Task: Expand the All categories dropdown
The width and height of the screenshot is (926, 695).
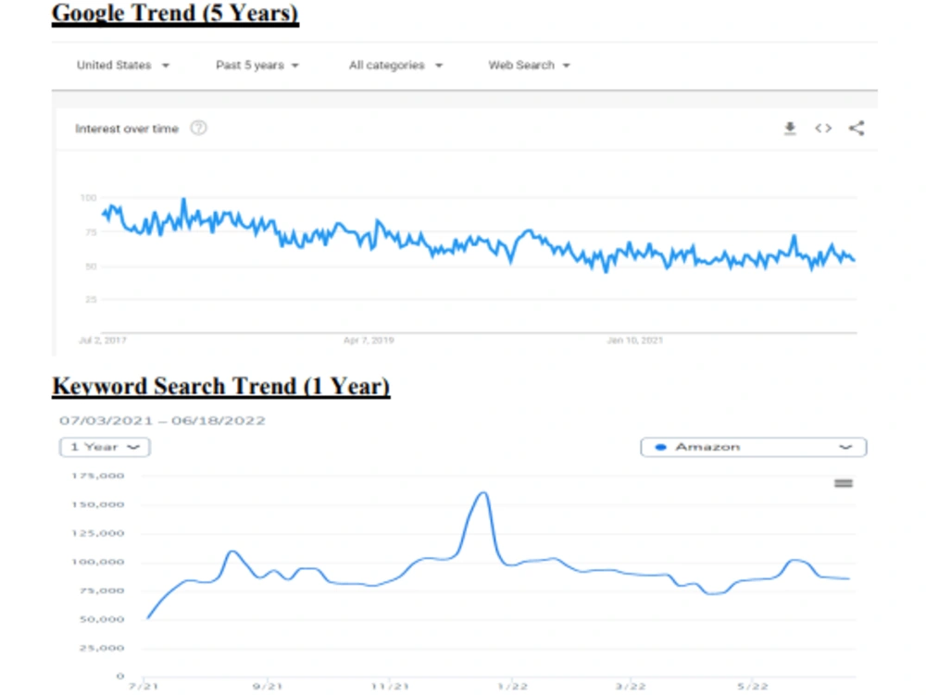Action: [395, 65]
